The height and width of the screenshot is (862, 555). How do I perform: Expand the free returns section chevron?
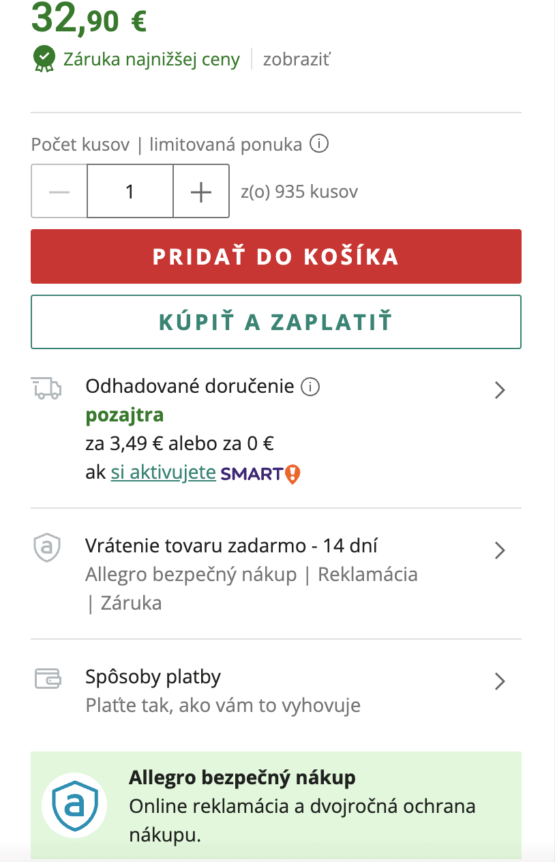point(500,550)
